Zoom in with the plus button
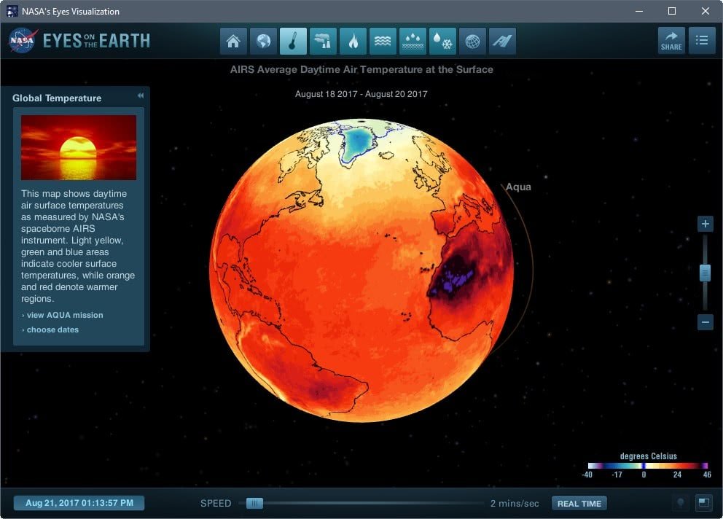 click(705, 225)
